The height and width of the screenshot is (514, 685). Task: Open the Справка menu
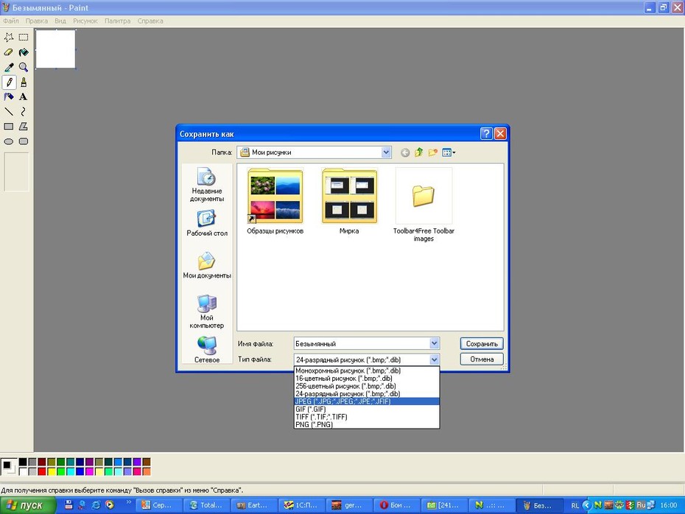[x=150, y=21]
